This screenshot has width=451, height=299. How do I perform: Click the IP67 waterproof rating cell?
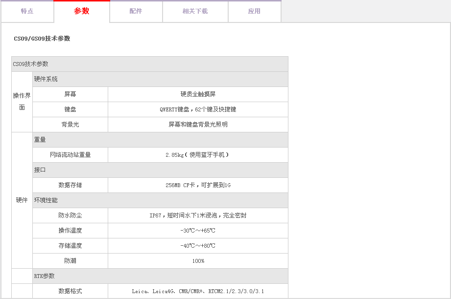(198, 215)
